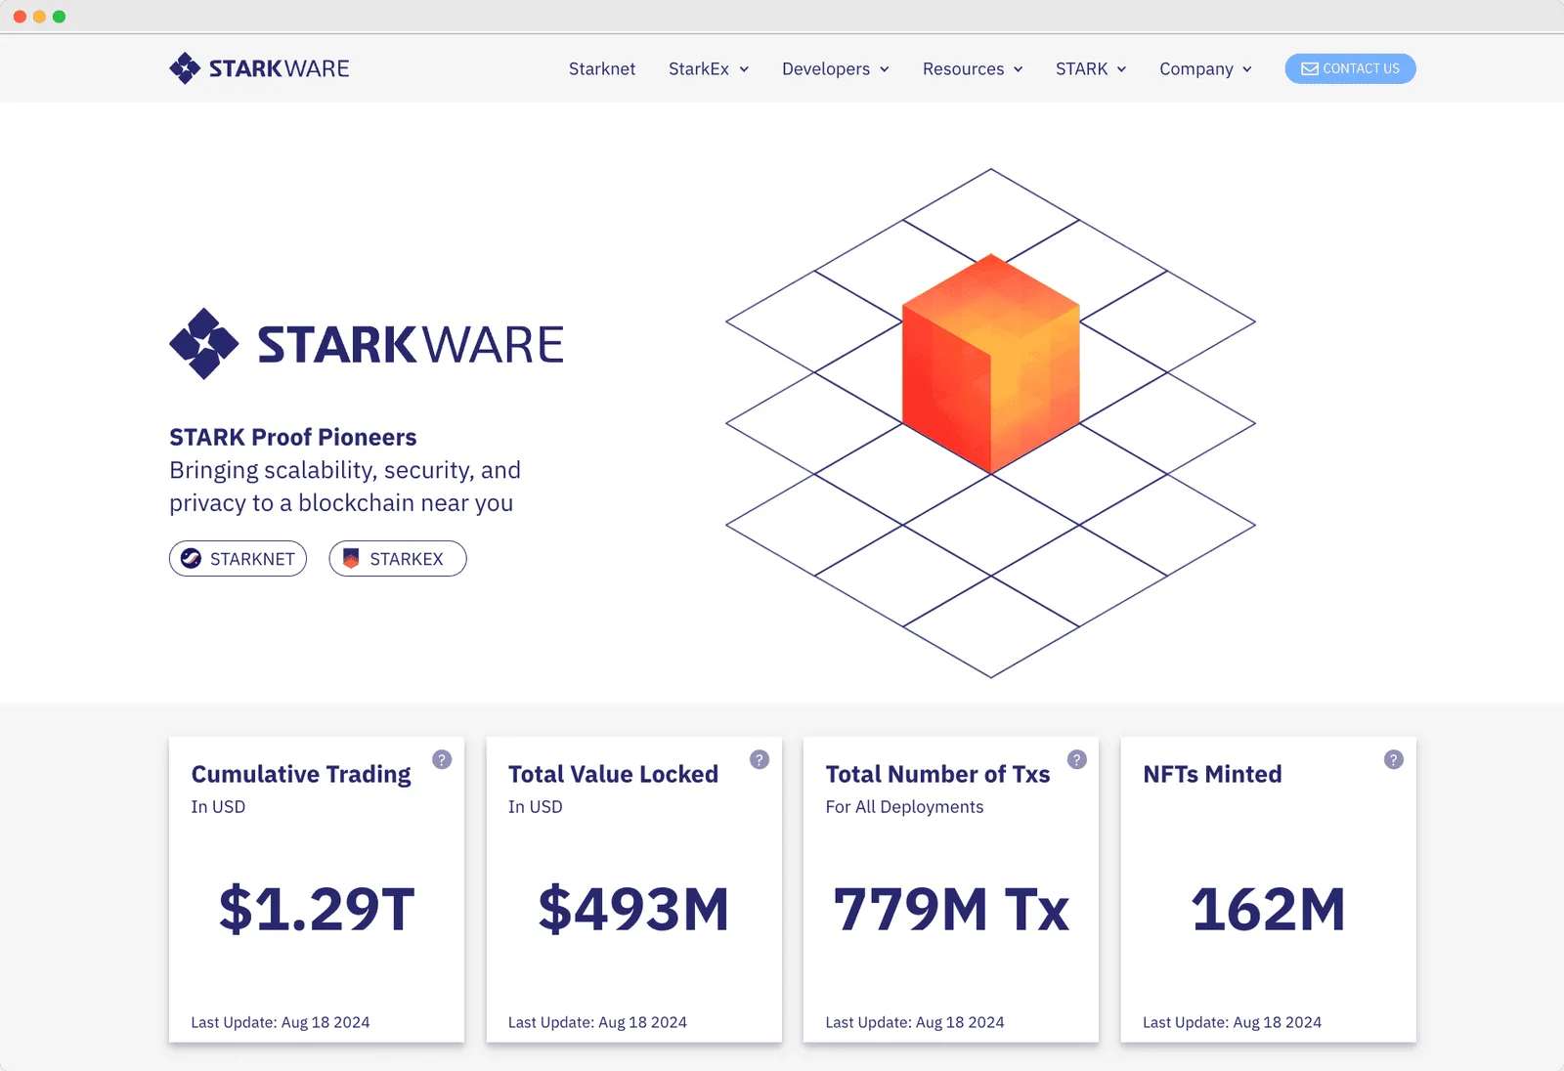The image size is (1564, 1071).
Task: Open the help tooltip on Total Value Locked card
Action: point(759,757)
